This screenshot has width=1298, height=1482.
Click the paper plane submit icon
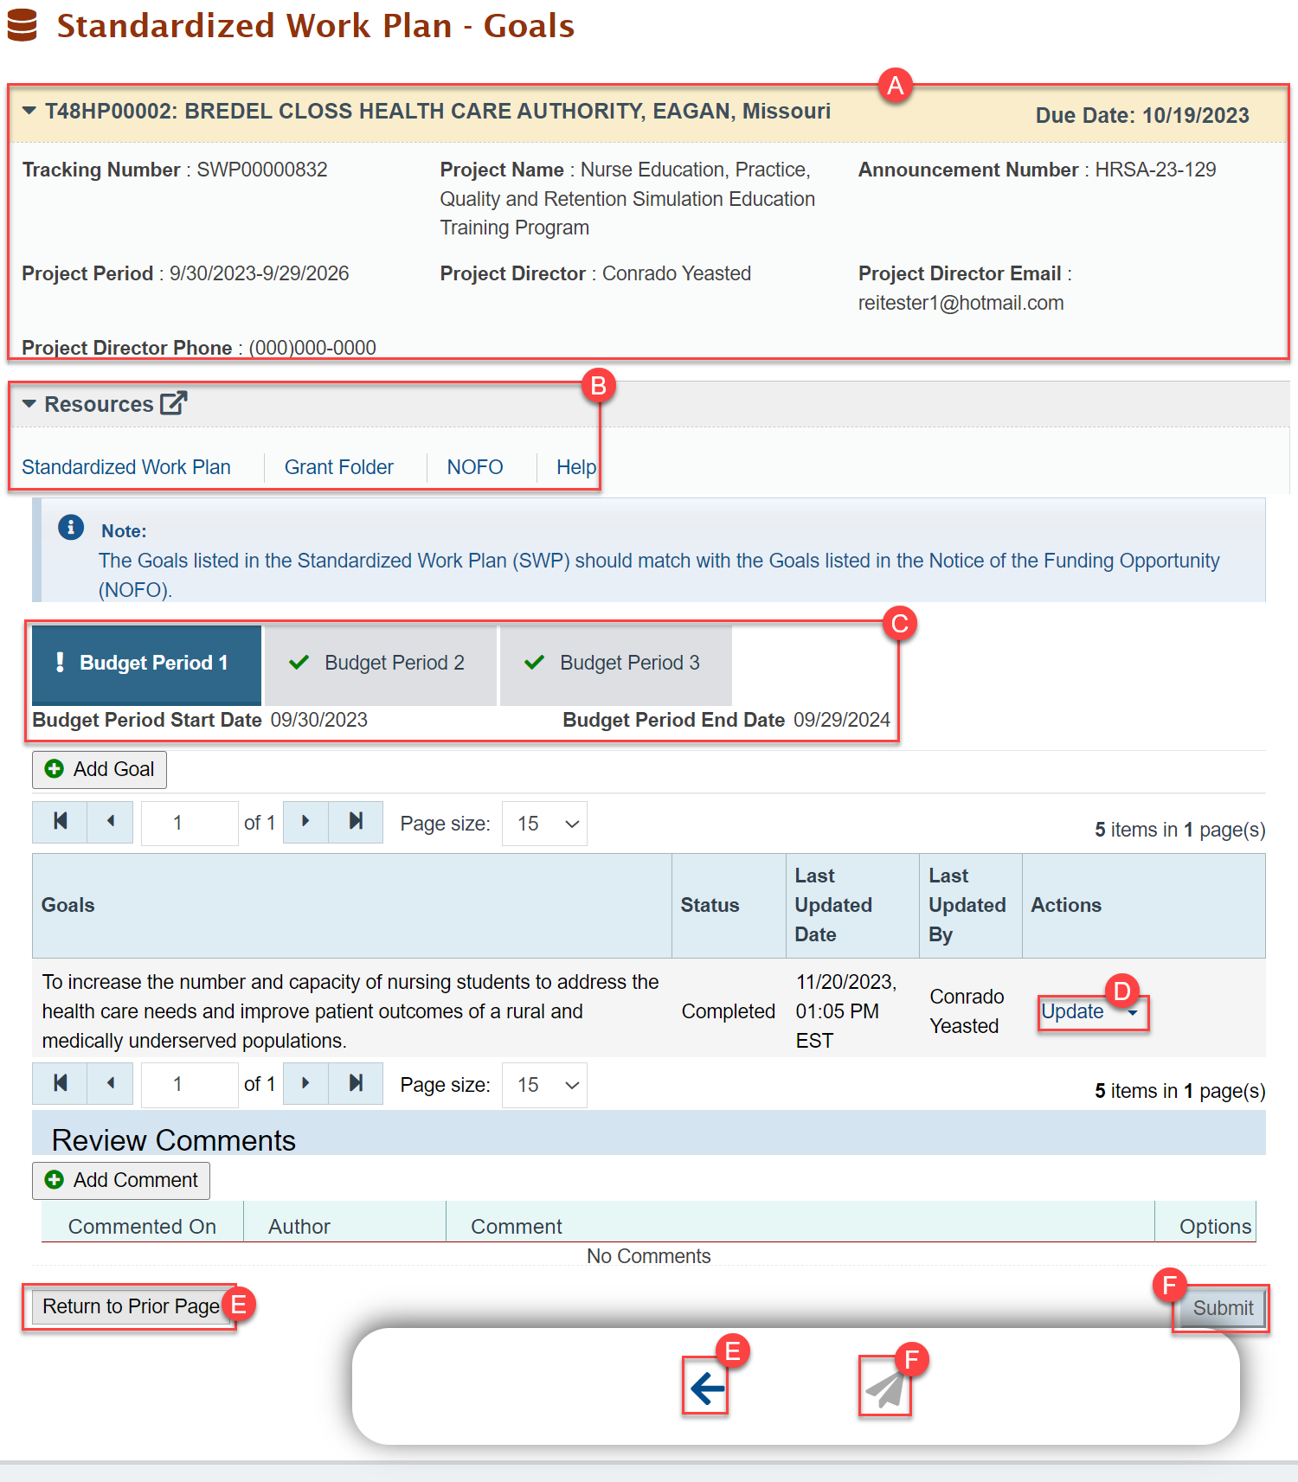884,1389
